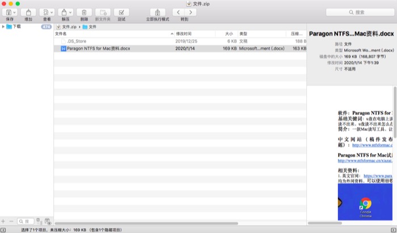397x233 pixels.
Task: Click the 2020/1/14 下午1:39 modified value
Action: click(361, 63)
